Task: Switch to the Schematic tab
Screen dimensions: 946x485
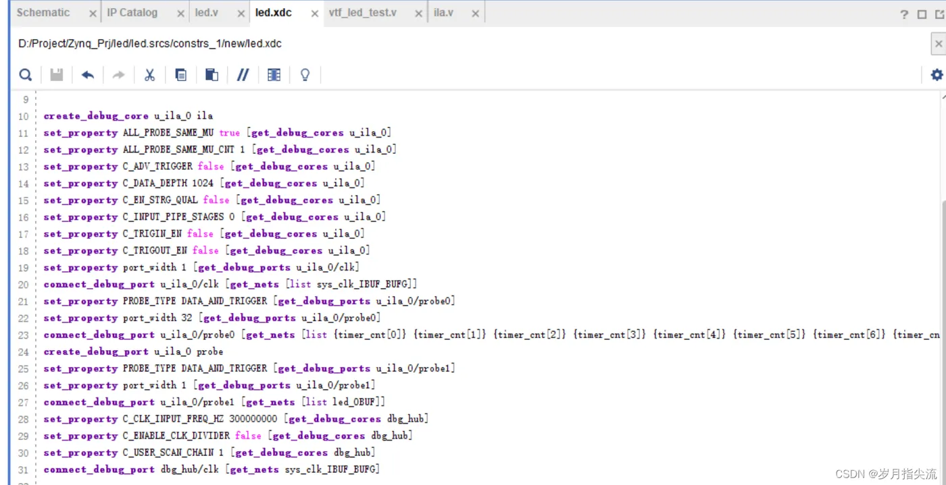Action: (x=43, y=13)
